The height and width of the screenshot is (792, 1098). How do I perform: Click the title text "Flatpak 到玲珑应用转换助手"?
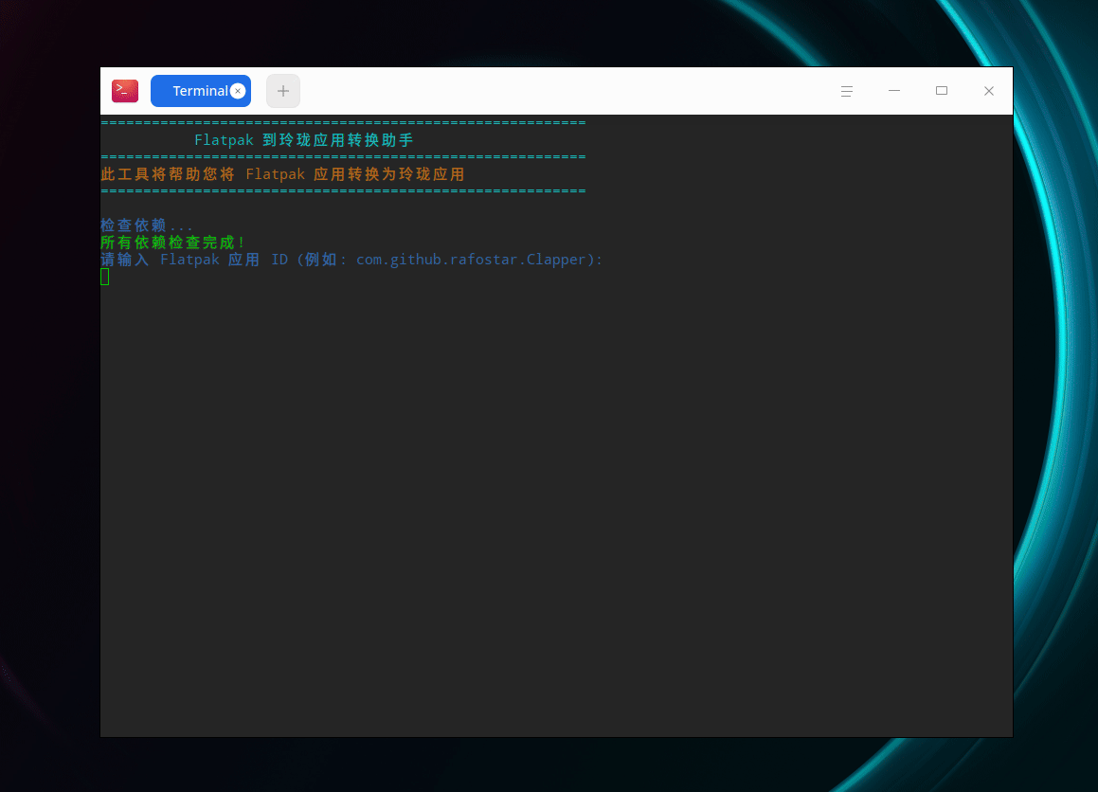(304, 140)
